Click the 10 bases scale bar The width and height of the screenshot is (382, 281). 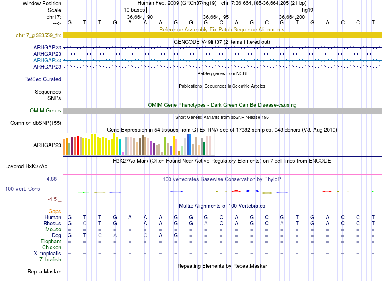[222, 9]
